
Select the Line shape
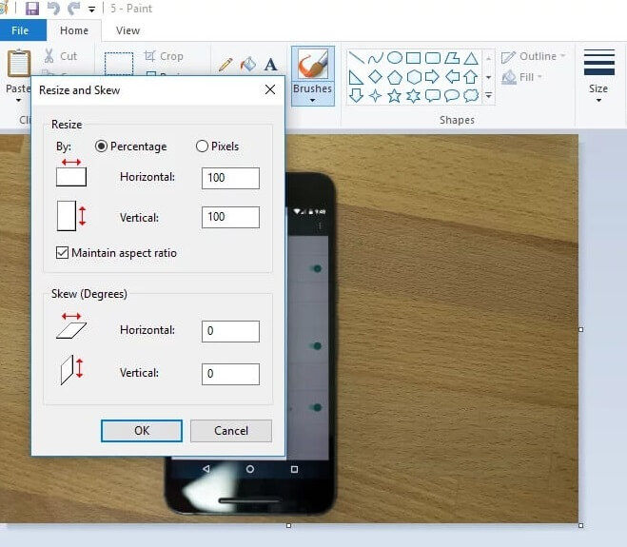pos(356,58)
